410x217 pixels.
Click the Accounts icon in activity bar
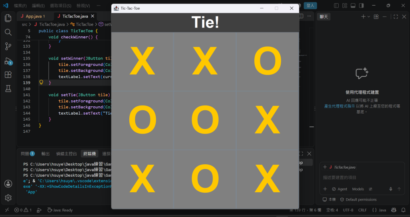(x=8, y=183)
